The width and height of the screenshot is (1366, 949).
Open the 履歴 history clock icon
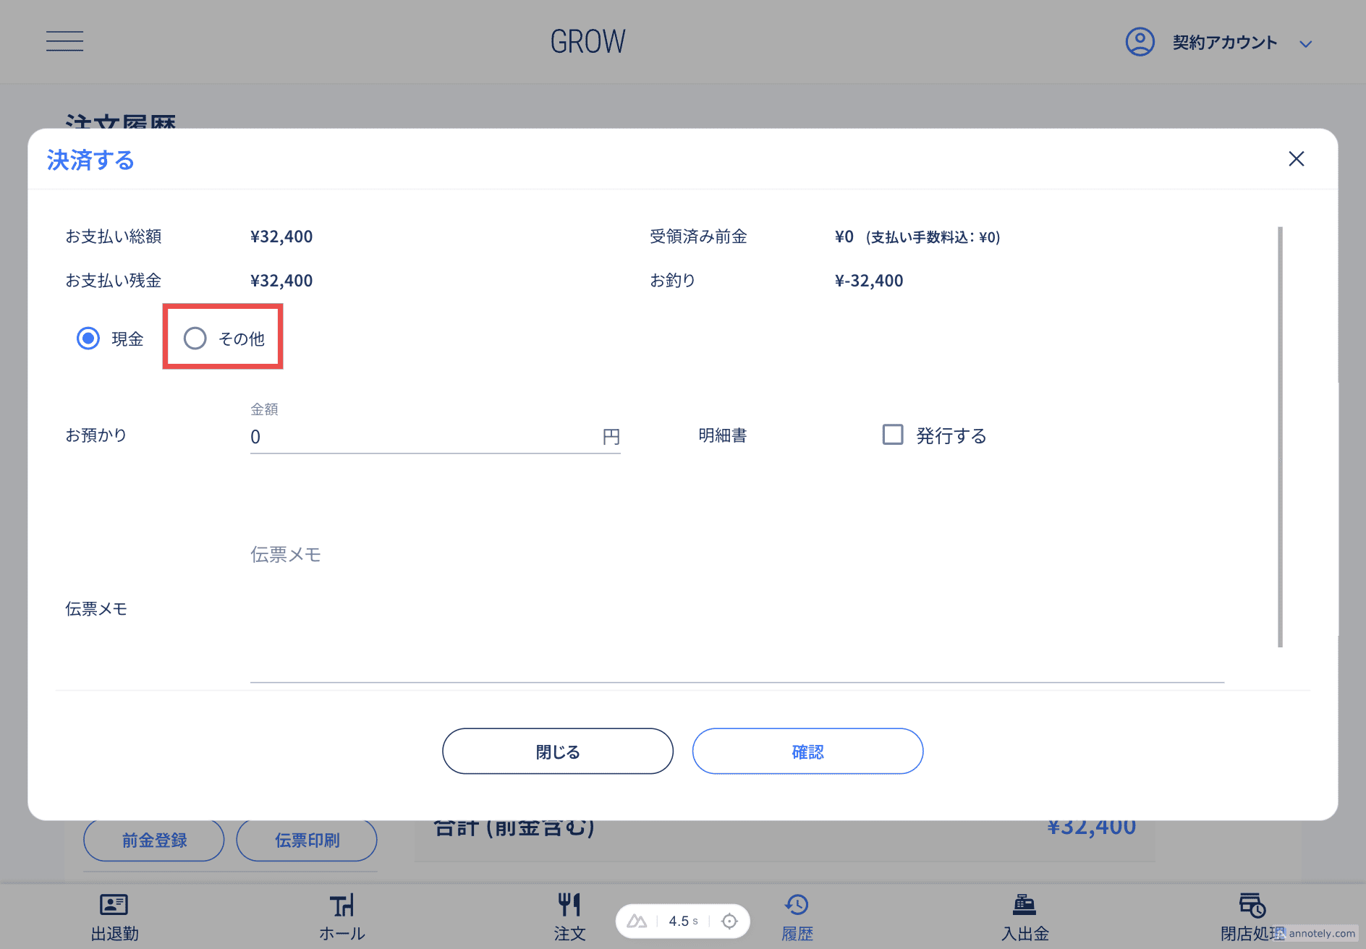pyautogui.click(x=797, y=905)
